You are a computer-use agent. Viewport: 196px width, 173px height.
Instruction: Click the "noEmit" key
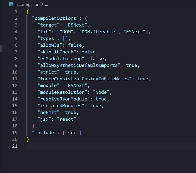[x=48, y=113]
